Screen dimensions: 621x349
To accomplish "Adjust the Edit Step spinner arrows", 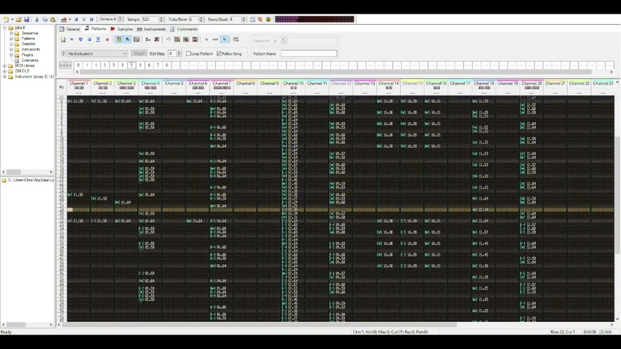I will tap(179, 53).
